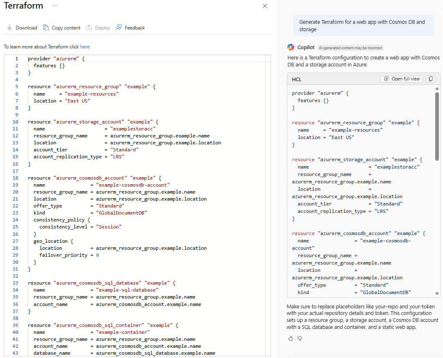This screenshot has width=443, height=358.
Task: Follow the "here" link about Terraform
Action: pyautogui.click(x=85, y=47)
